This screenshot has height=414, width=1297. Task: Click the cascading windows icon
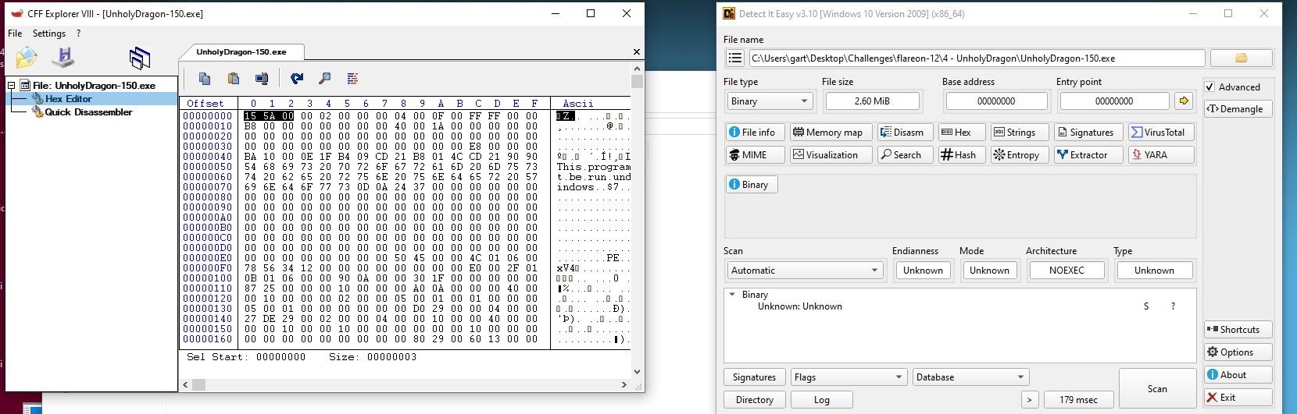tap(140, 58)
